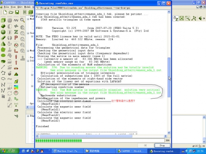
Task: Click the WARNING 594 rounding errors message
Action: tap(98, 69)
